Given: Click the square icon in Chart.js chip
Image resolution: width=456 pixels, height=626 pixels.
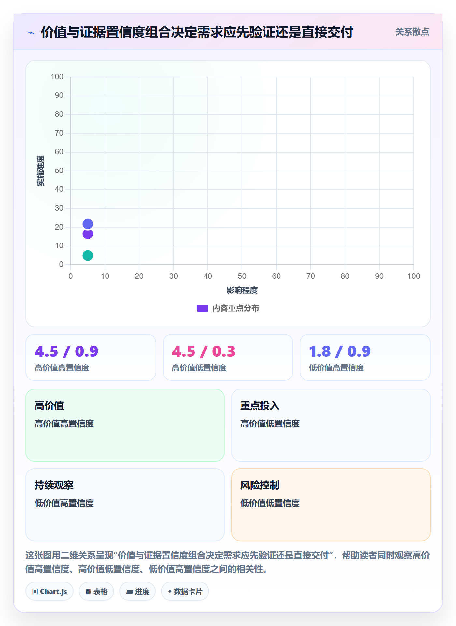Looking at the screenshot, I should click(35, 592).
